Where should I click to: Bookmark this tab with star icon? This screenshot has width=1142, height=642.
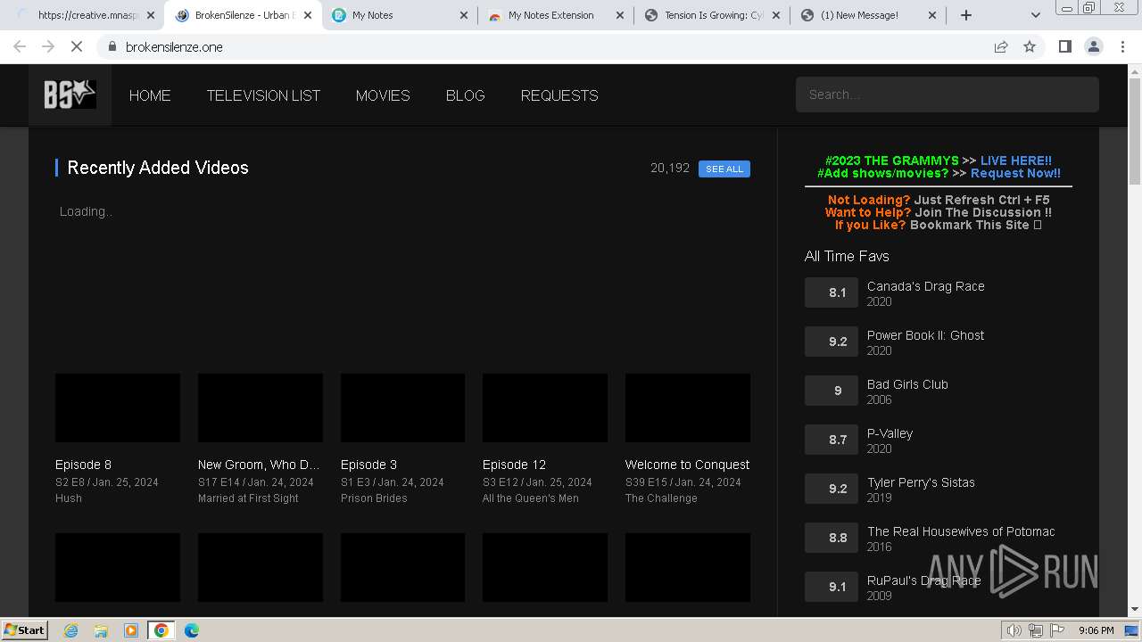click(1030, 46)
